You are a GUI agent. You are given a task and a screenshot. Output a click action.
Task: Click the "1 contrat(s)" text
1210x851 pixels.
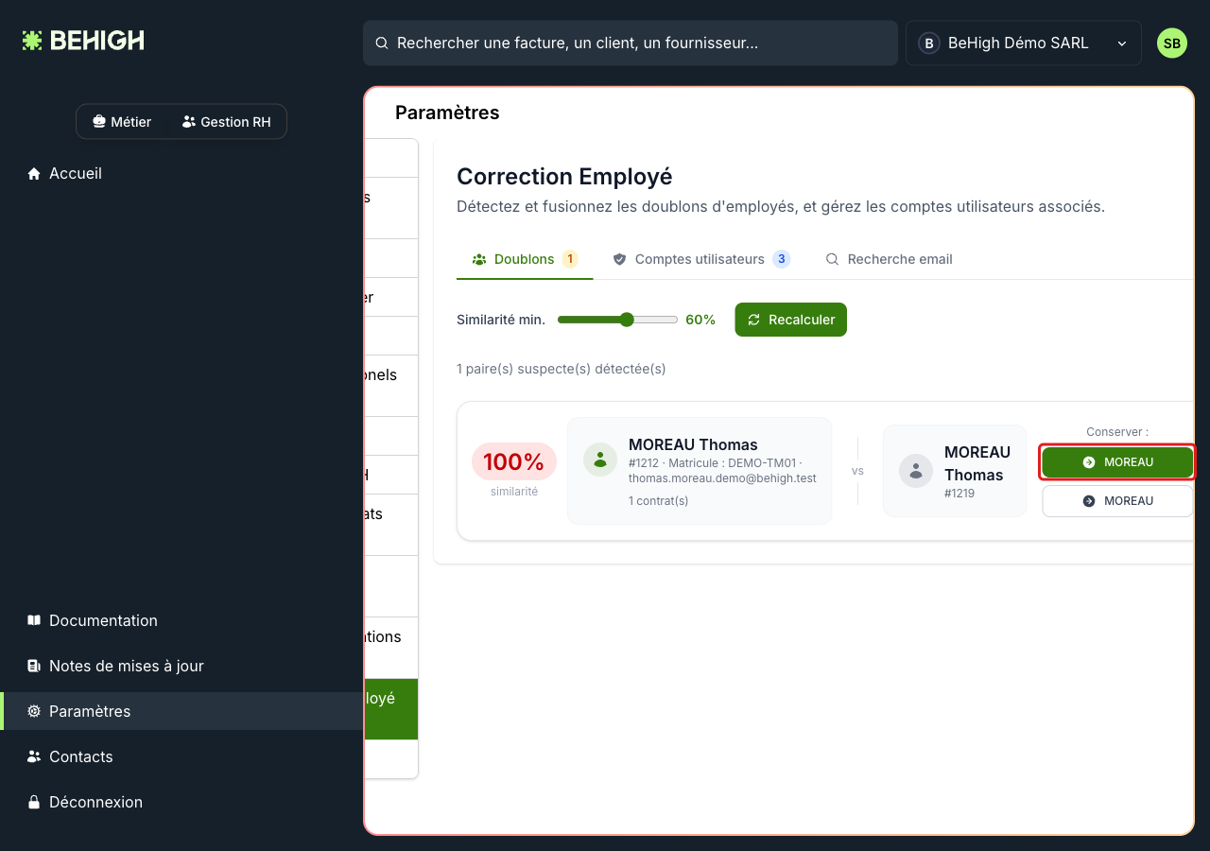[659, 501]
